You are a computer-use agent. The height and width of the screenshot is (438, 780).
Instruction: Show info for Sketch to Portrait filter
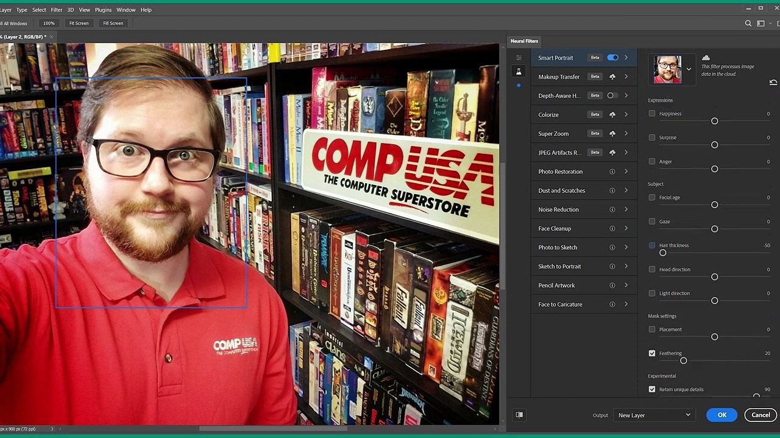(612, 266)
